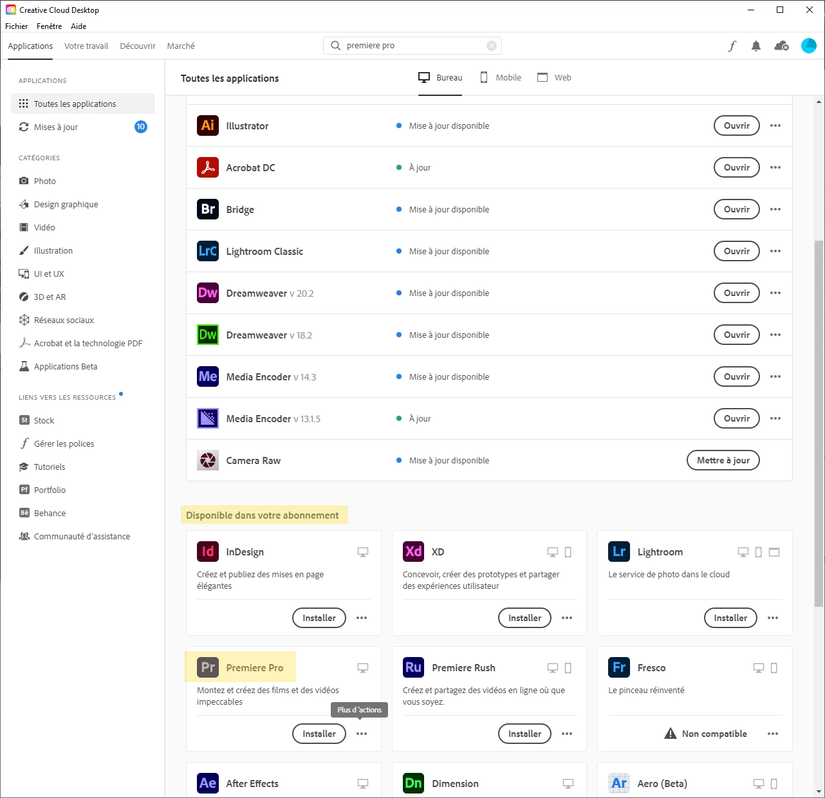Switch to Votre travail tab
The width and height of the screenshot is (825, 798).
(86, 46)
